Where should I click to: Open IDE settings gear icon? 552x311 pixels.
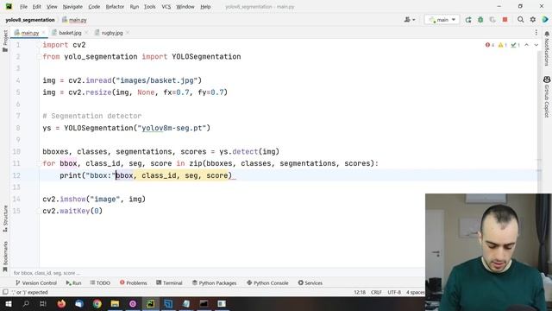pos(533,20)
